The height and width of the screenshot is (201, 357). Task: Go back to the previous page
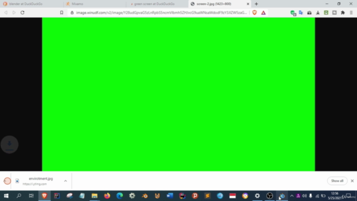[x=6, y=12]
